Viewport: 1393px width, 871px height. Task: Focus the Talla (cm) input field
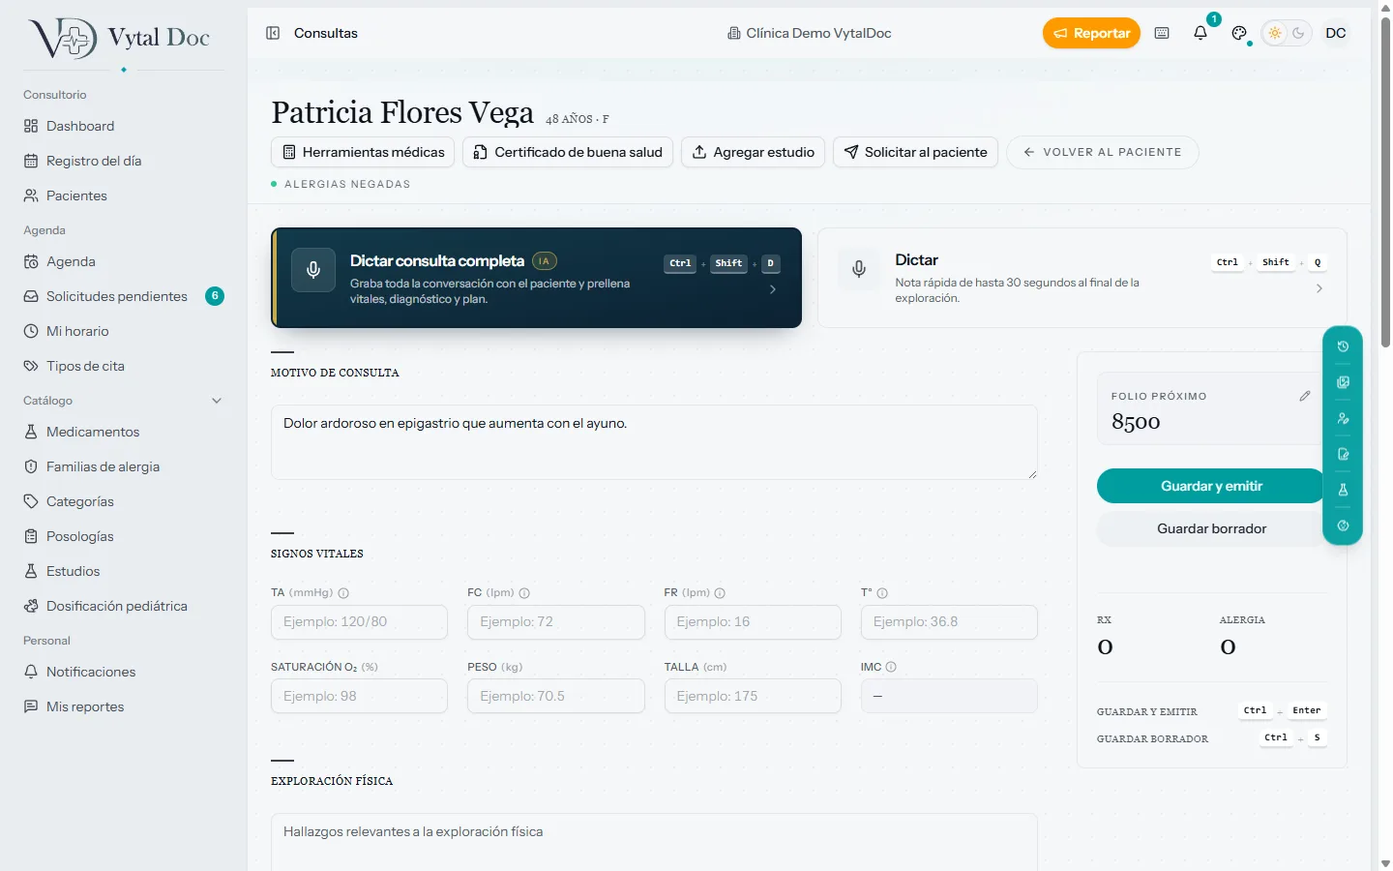(x=753, y=696)
